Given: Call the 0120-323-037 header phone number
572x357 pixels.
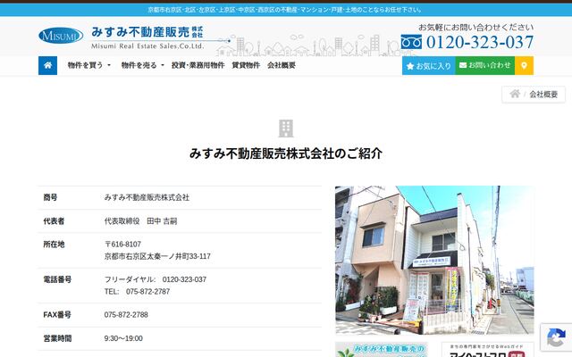Looking at the screenshot, I should click(x=480, y=42).
